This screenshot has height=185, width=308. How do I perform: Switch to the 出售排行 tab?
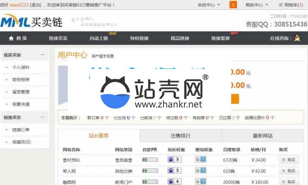(x=180, y=136)
